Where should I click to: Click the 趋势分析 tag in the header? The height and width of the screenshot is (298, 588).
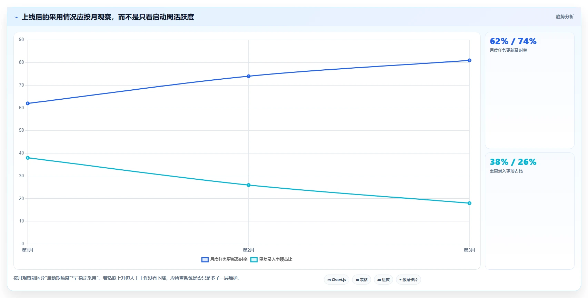(565, 17)
